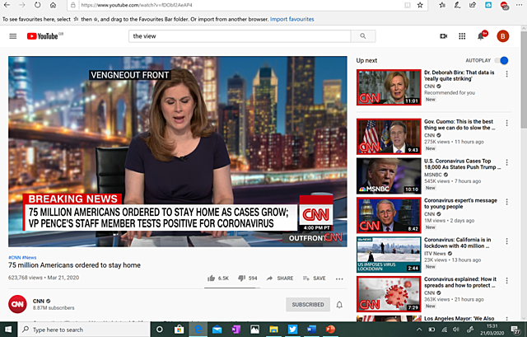Open options for Gov. Cuomo video
This screenshot has width=527, height=337.
tap(507, 123)
